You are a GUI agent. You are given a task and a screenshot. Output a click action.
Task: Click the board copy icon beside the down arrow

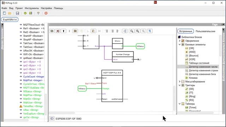pyautogui.click(x=75, y=31)
